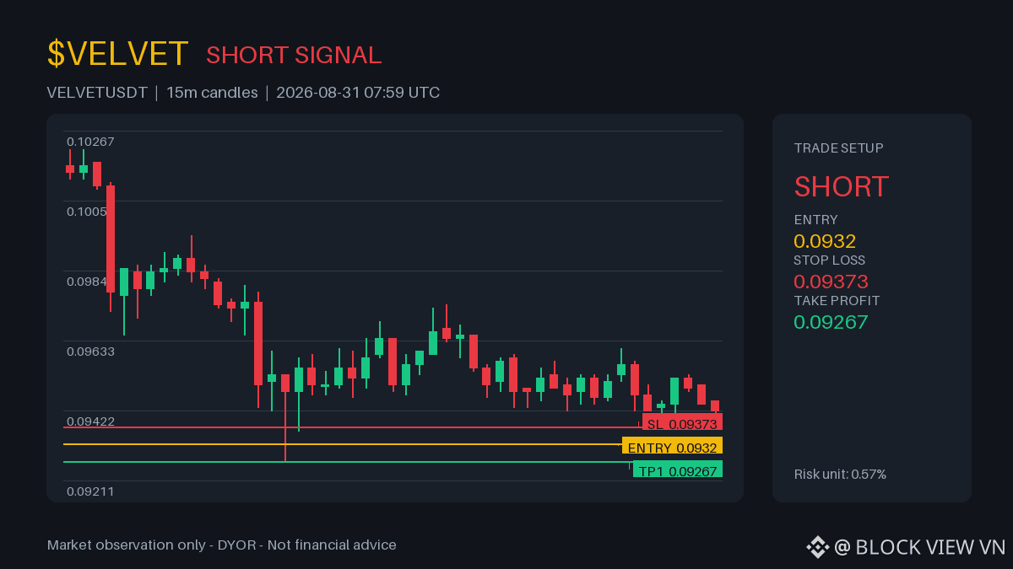Click the yellow ENTRY 0.0932 price tag
Viewport: 1013px width, 569px height.
[672, 447]
